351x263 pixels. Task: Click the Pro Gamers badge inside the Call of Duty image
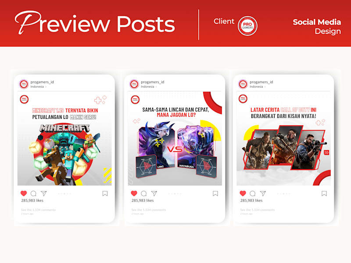pos(243,99)
